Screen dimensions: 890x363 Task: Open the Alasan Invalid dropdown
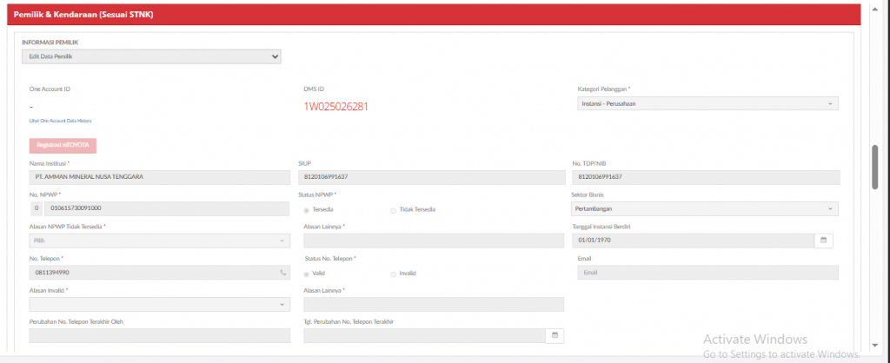click(159, 304)
